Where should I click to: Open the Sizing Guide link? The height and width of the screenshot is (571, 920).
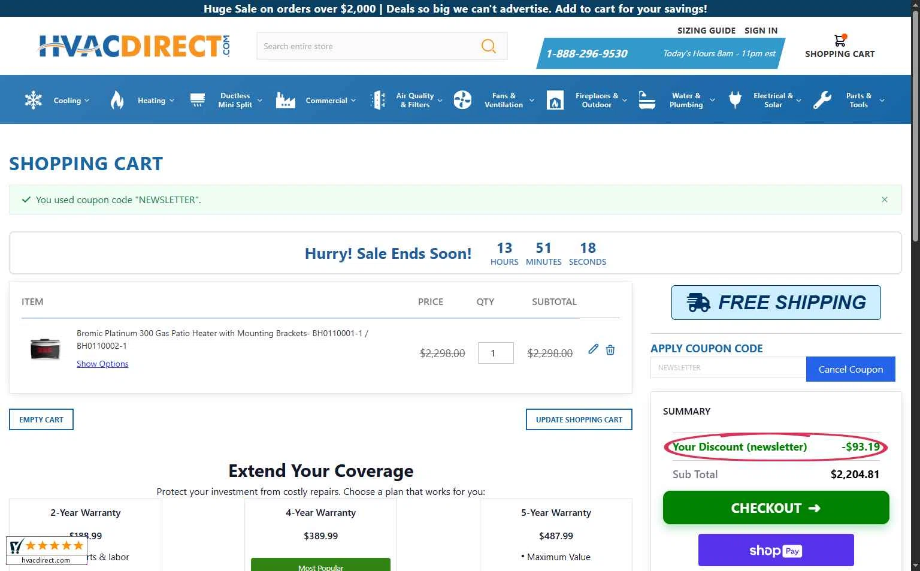point(706,31)
